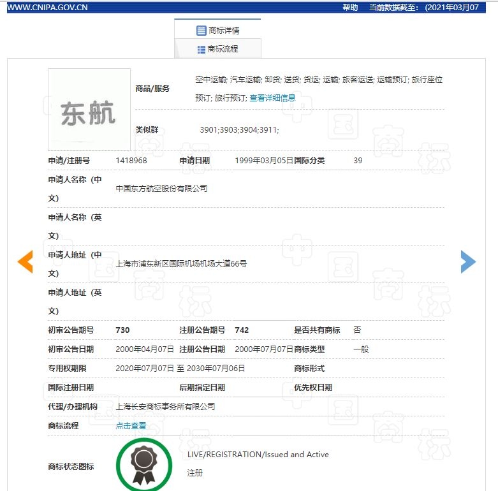
Task: Open the 商标详情 tab
Action: (x=217, y=30)
